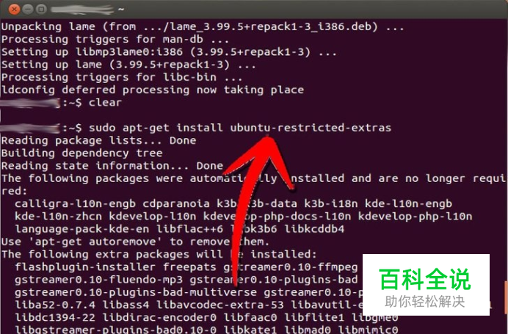Click the 'flashplugin-installer' package name

[x=85, y=267]
